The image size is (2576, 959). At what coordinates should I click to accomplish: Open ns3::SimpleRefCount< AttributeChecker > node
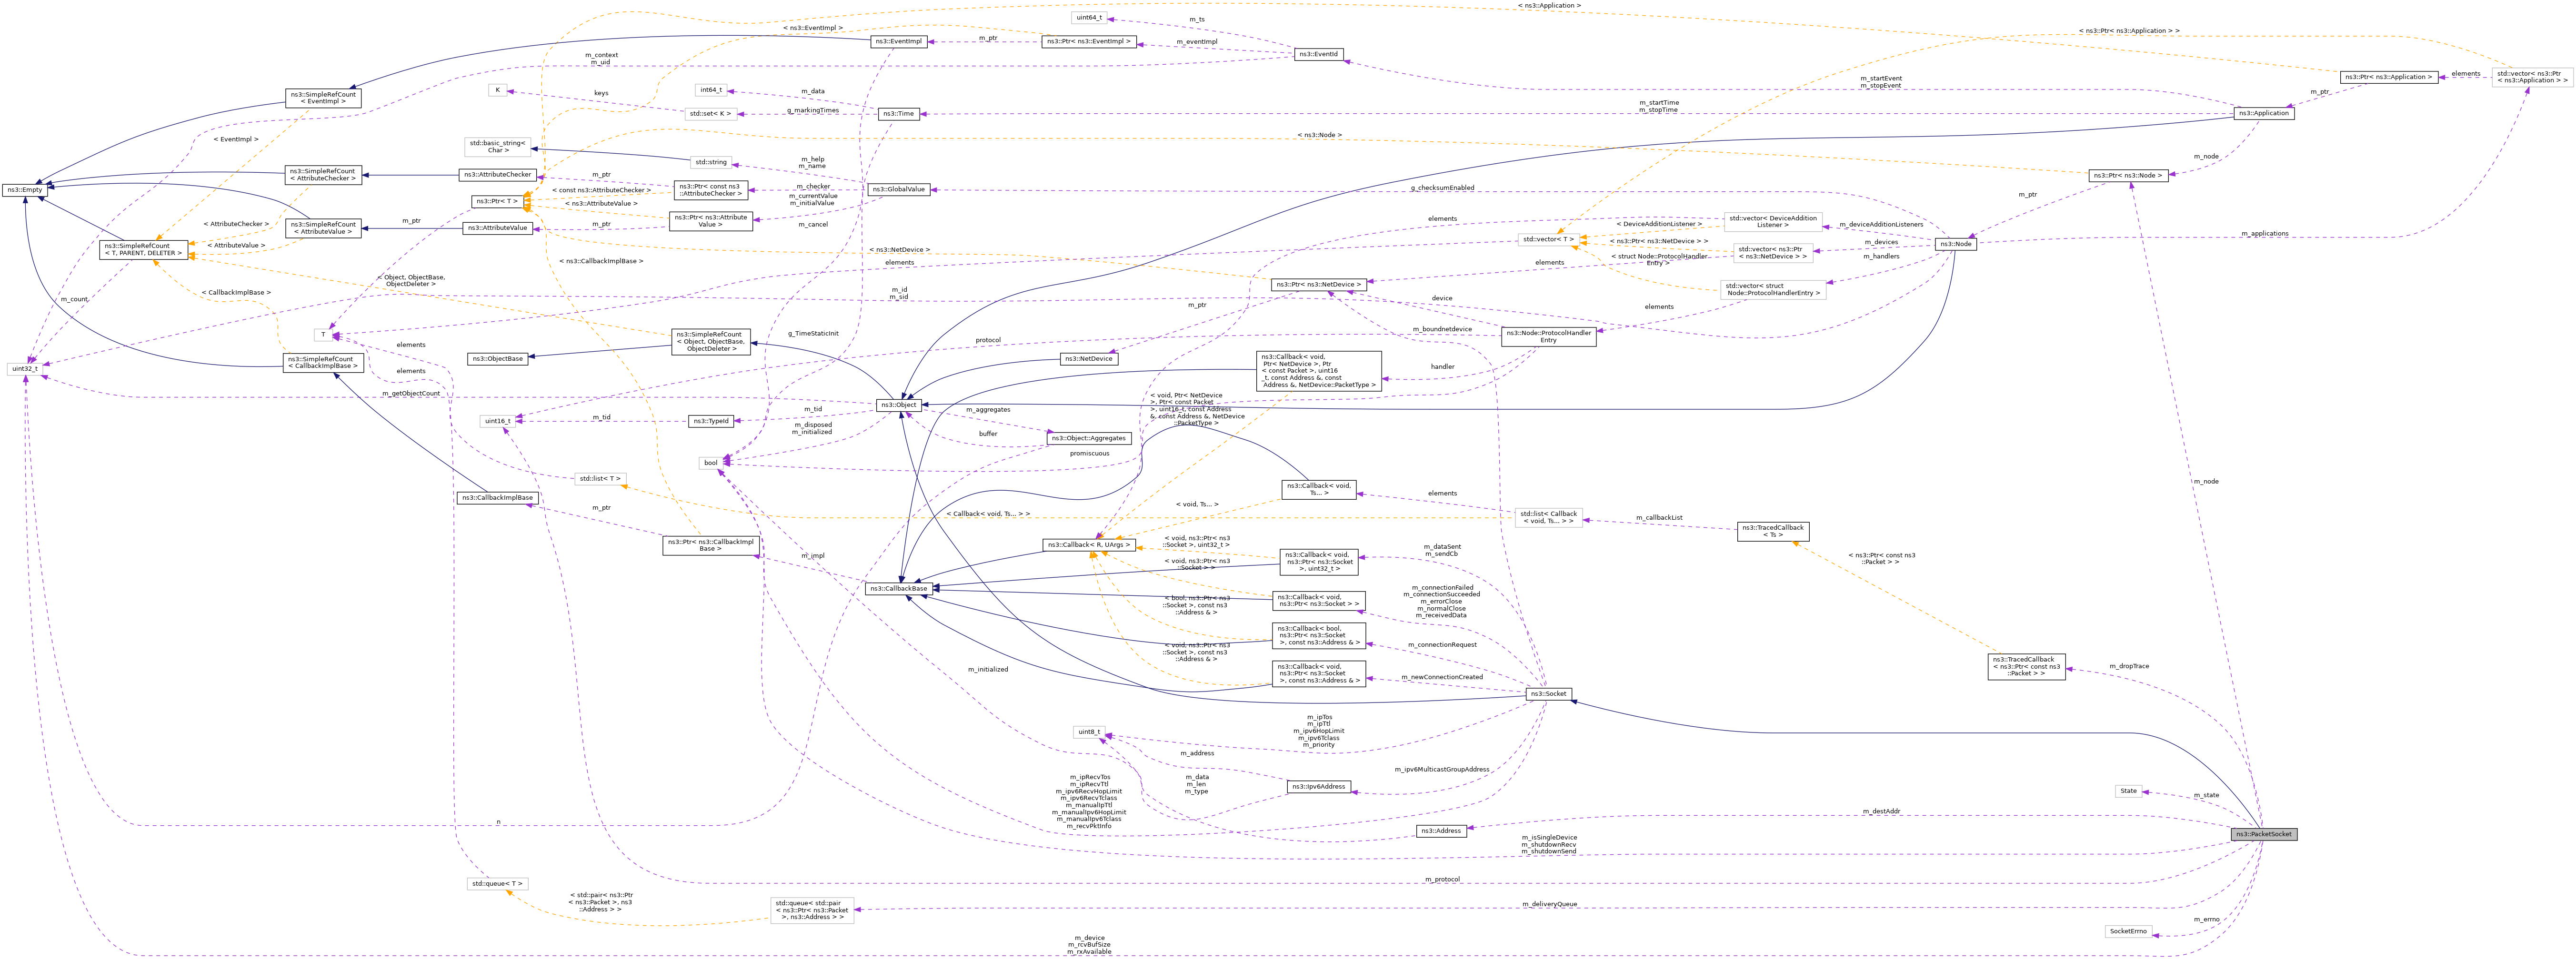[x=322, y=175]
